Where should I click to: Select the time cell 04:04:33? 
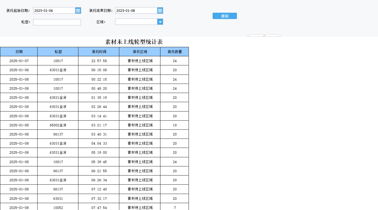pos(99,143)
